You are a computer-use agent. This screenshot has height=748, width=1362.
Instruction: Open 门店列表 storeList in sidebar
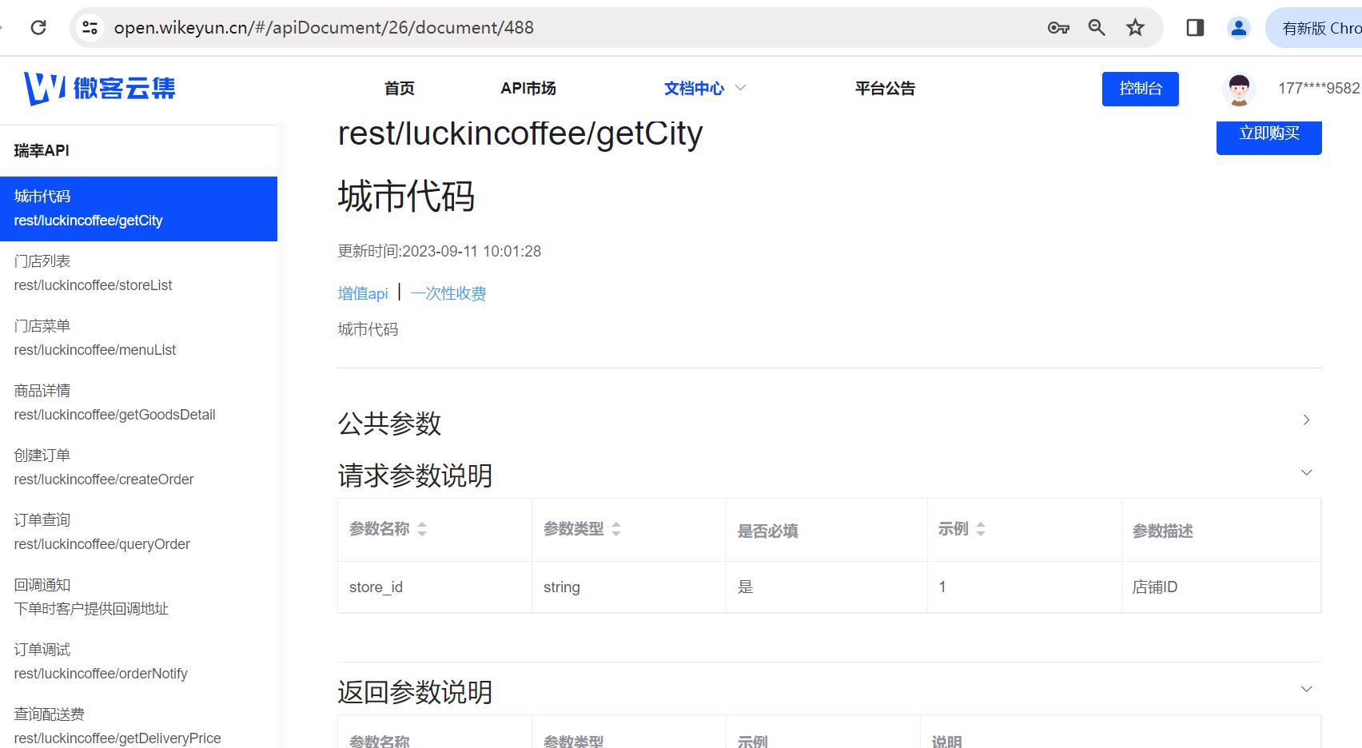(x=138, y=273)
